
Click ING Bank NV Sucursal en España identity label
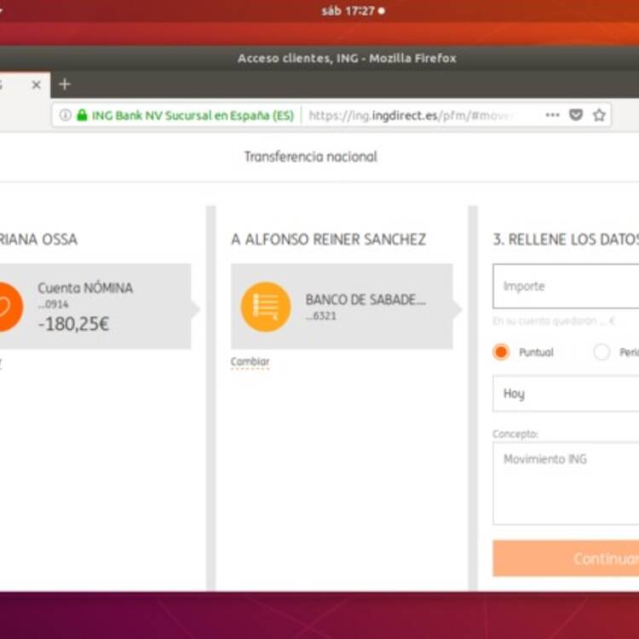tap(193, 116)
